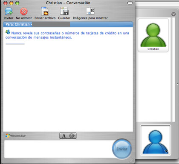The image size is (179, 164).
Task: Click the yellow minimize window button
Action: click(11, 3)
